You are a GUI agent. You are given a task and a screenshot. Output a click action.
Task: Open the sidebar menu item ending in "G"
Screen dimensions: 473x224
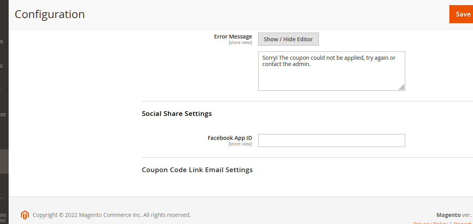pos(2,66)
